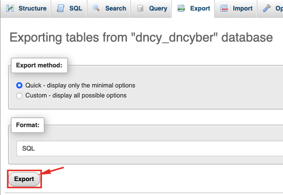Image resolution: width=283 pixels, height=195 pixels.
Task: Go to the Search tab
Action: pos(108,9)
